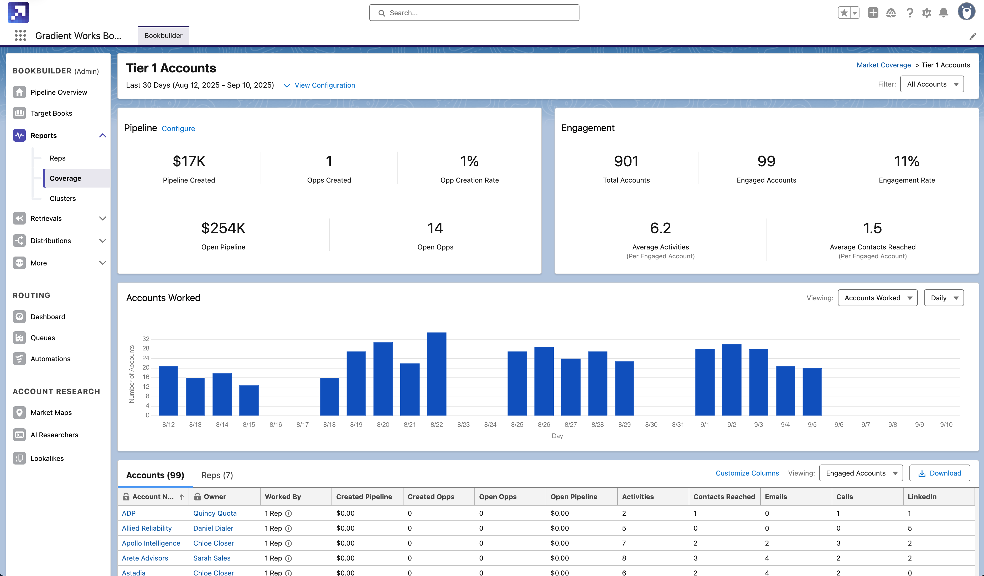Image resolution: width=984 pixels, height=576 pixels.
Task: Click the Queues sidebar icon
Action: (19, 338)
